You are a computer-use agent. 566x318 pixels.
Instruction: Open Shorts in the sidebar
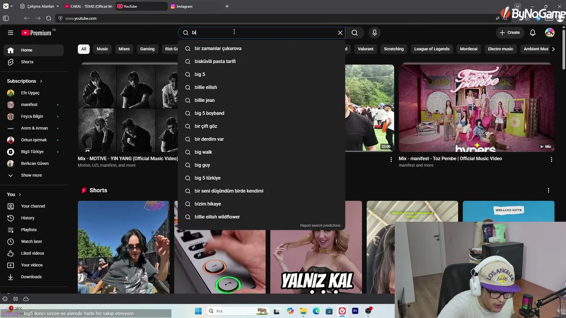[34, 62]
